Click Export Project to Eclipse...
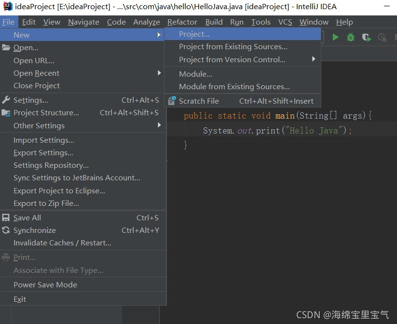This screenshot has height=324, width=397. 83,190
